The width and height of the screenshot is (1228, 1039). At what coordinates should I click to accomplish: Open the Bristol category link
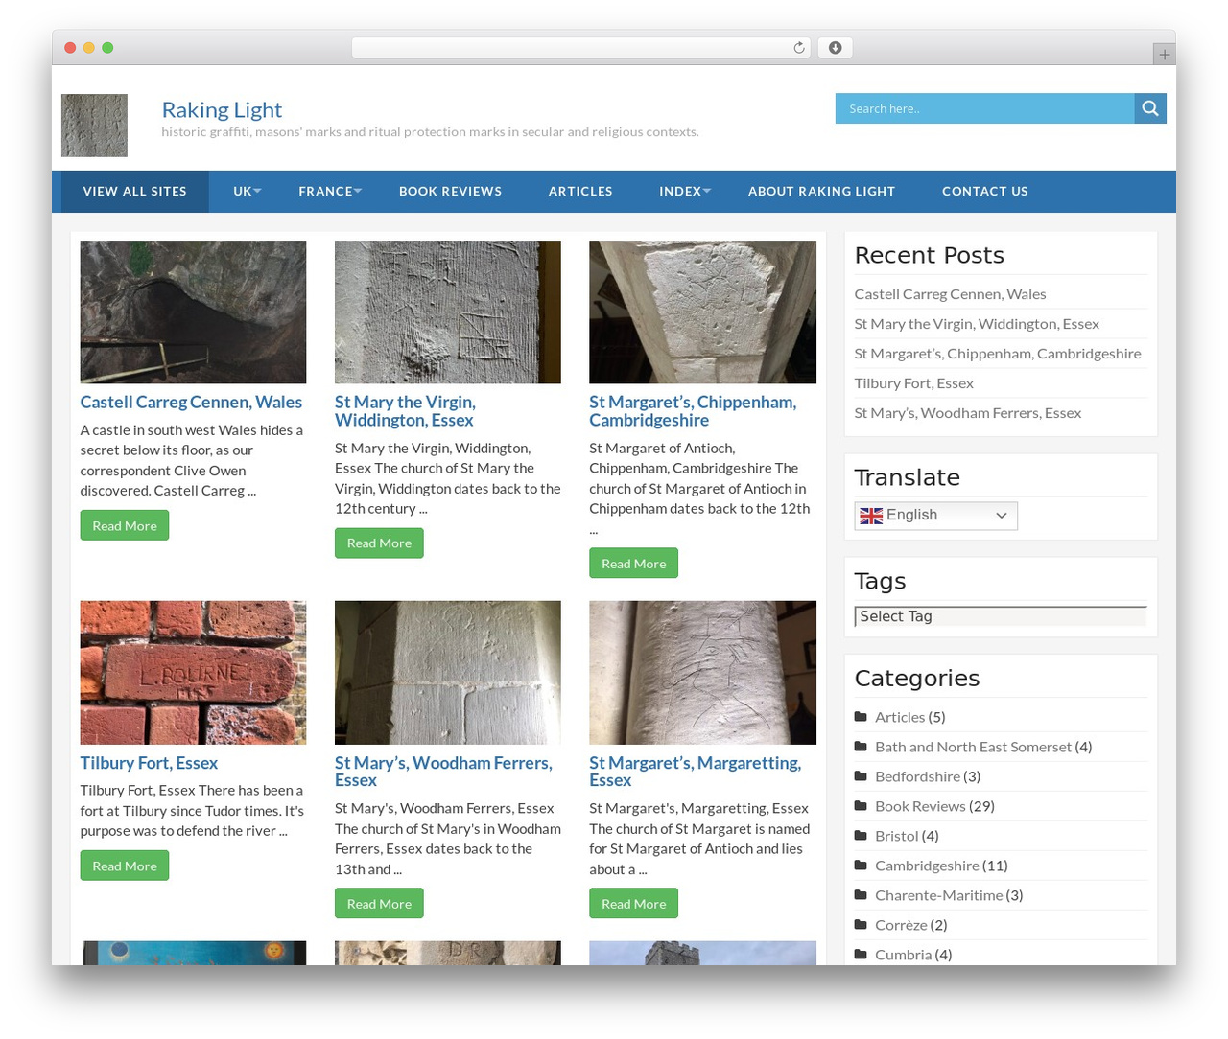click(897, 836)
